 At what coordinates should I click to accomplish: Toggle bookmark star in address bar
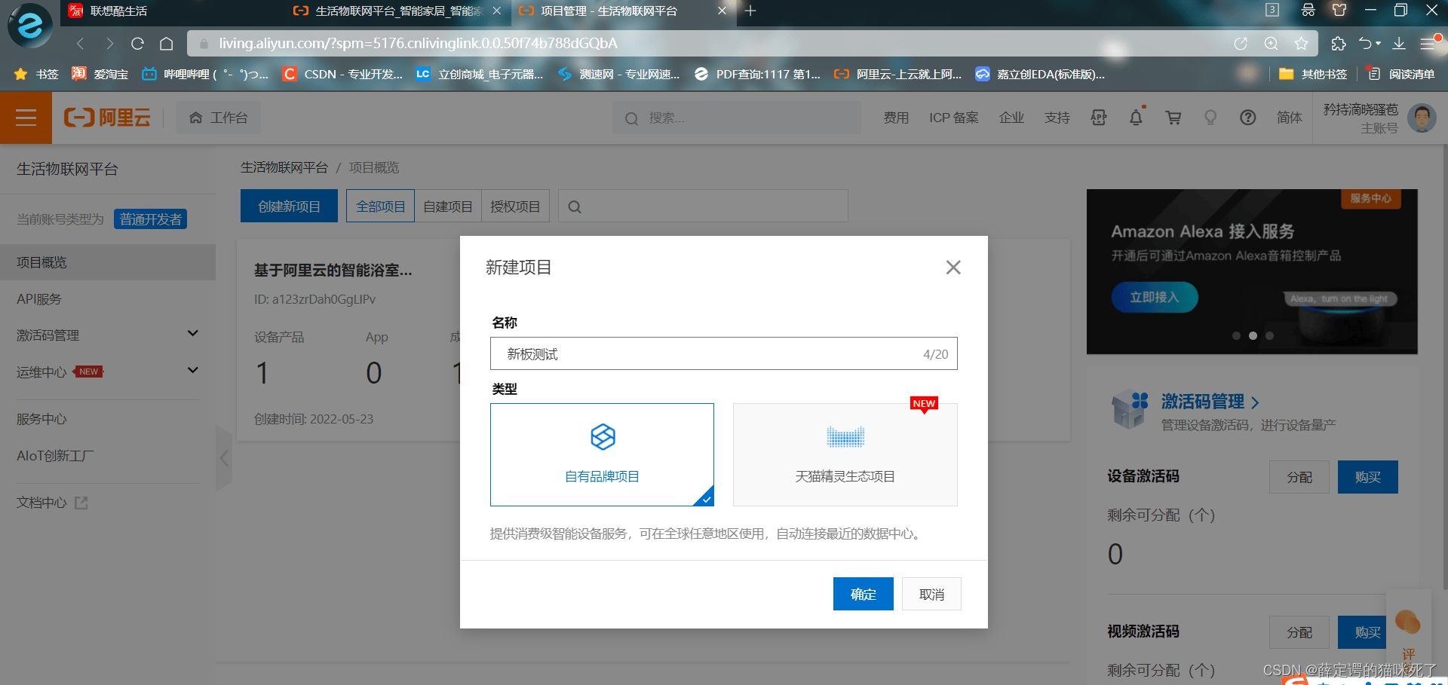[1301, 43]
